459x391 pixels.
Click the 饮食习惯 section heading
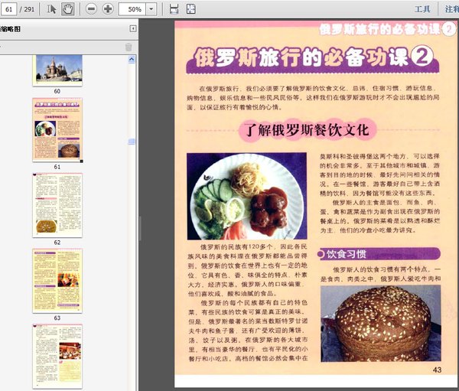347,254
